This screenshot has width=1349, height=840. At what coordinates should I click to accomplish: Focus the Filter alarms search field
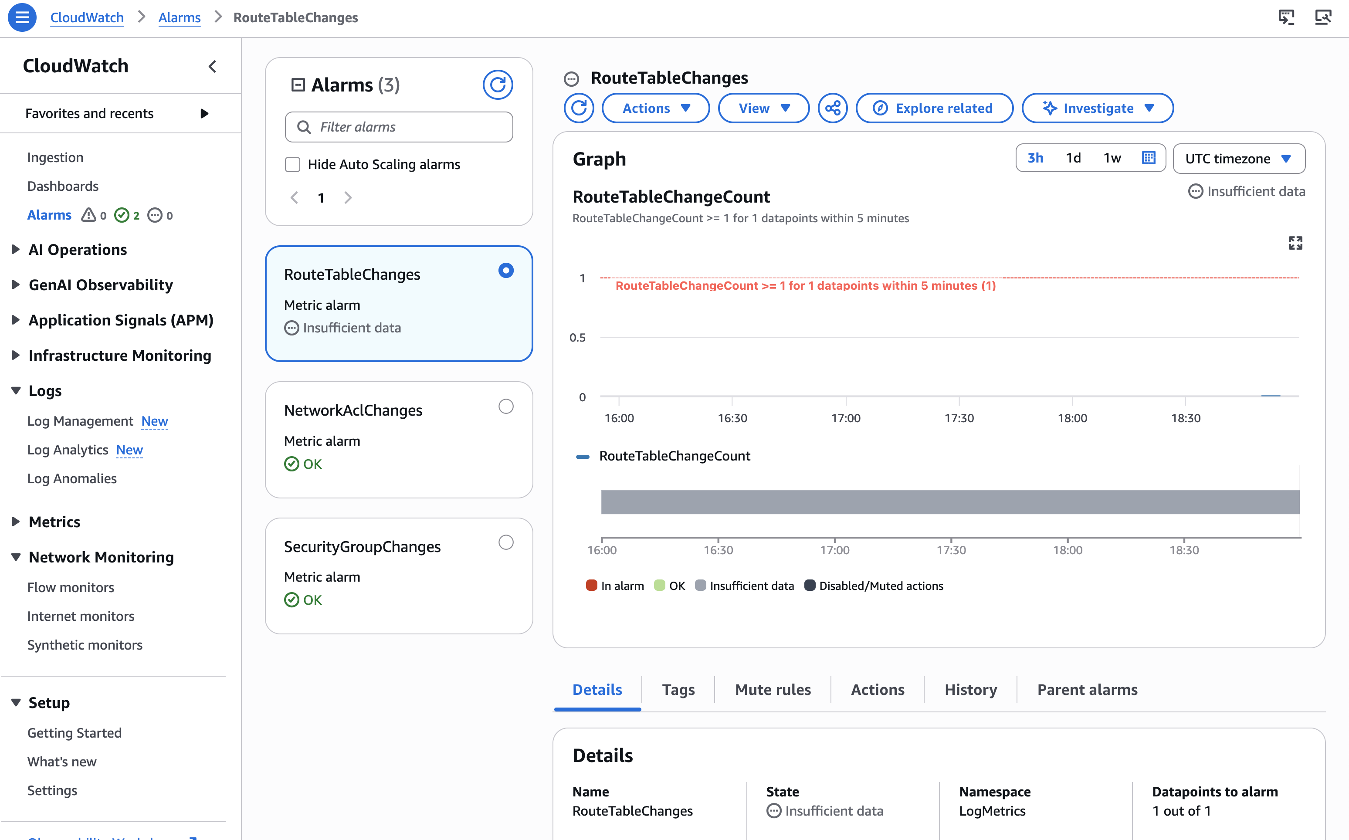(x=398, y=127)
